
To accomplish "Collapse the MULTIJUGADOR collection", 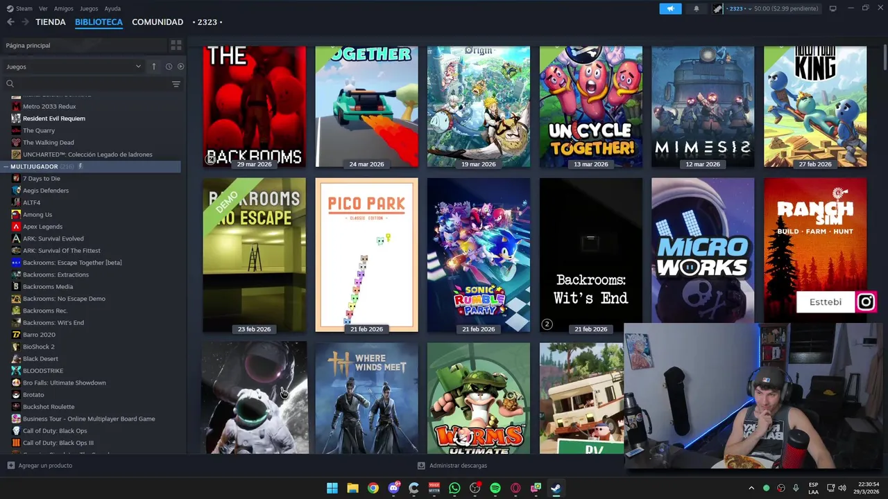I will (x=6, y=167).
